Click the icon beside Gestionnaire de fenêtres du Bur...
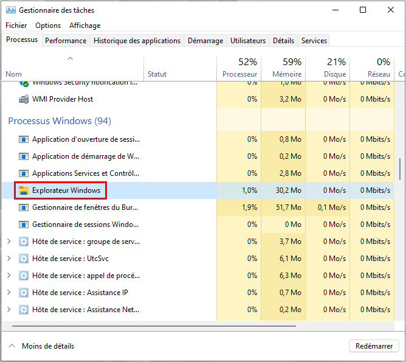Screen dimensions: 406x362 24,207
